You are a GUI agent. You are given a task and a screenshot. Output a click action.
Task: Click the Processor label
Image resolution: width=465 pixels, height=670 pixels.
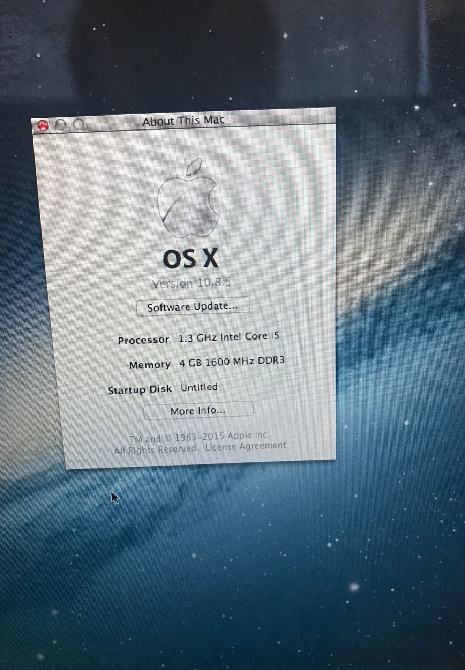pos(143,340)
